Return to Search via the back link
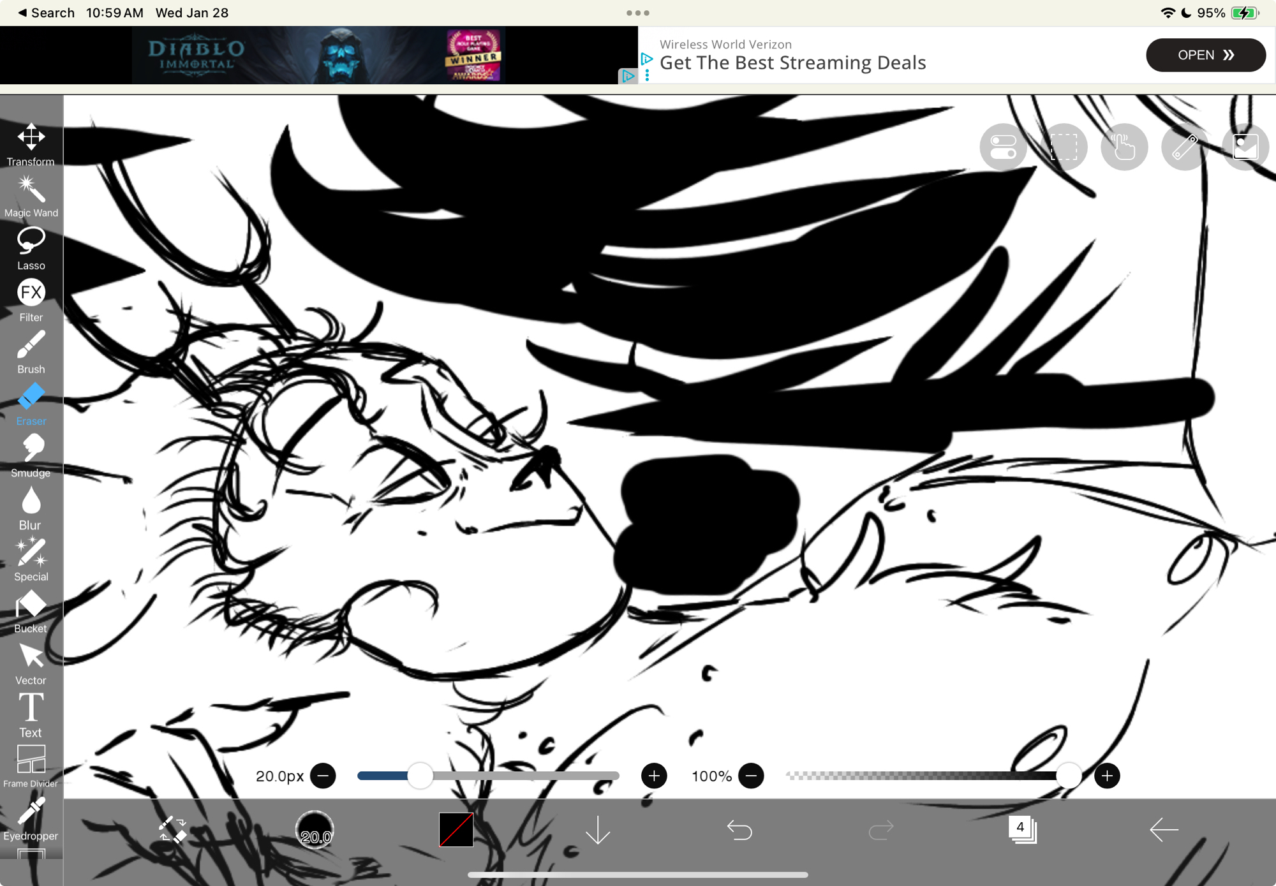 pos(46,13)
